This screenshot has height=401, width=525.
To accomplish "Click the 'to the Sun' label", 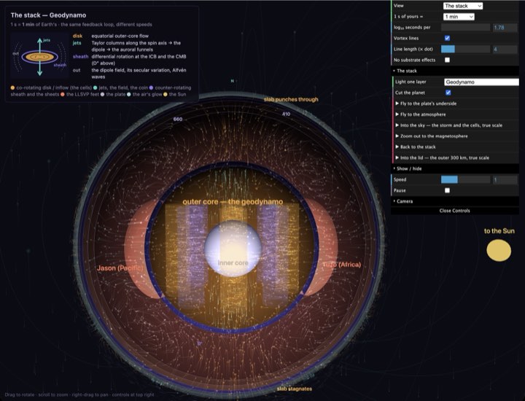I will tap(499, 231).
